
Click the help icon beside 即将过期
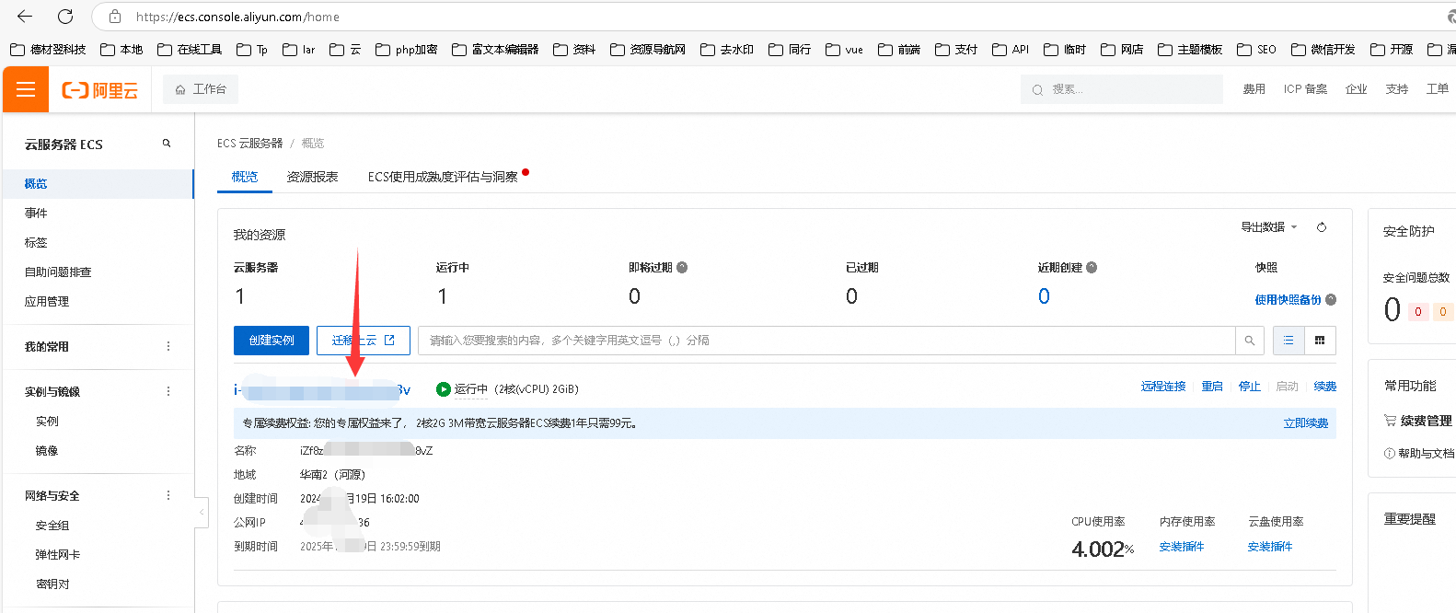pos(682,268)
